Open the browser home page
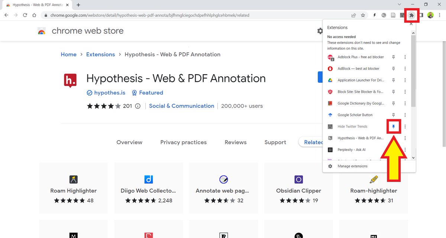Screen dimensions: 446x238 point(34,15)
